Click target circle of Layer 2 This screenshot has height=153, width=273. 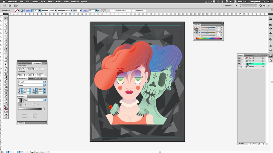(263, 58)
